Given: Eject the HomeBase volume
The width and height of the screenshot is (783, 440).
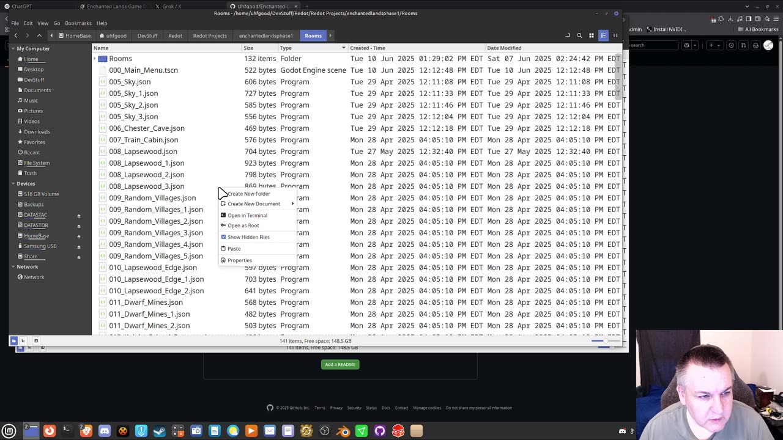Looking at the screenshot, I should (x=79, y=237).
